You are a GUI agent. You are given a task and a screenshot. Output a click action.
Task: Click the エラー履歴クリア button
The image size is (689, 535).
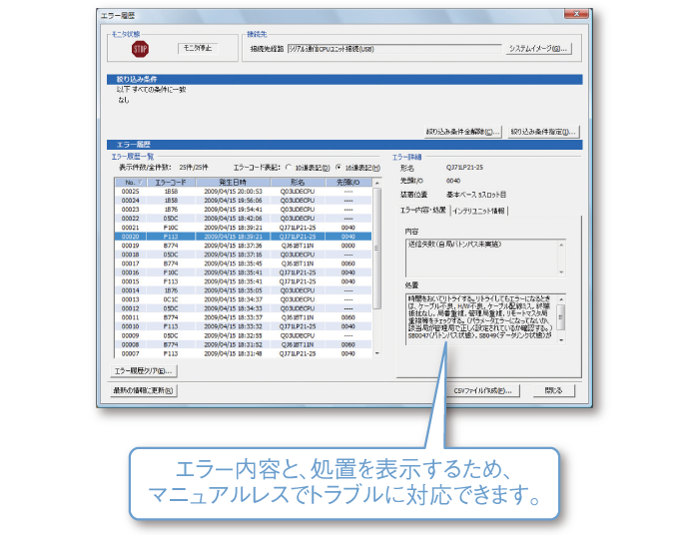144,370
